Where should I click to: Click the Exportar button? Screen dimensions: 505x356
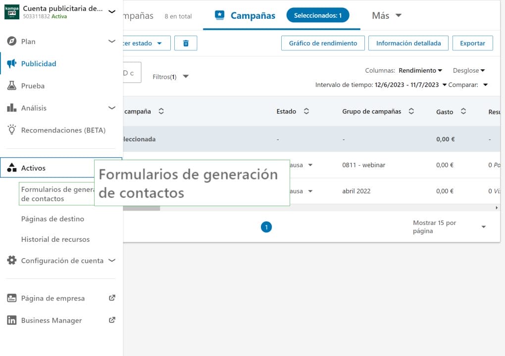pos(472,43)
